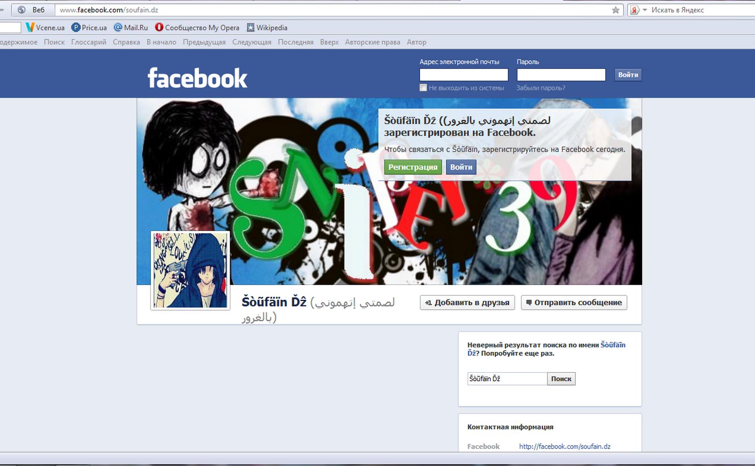Open the Wikipedia bookmark
755x466 pixels.
click(x=267, y=28)
